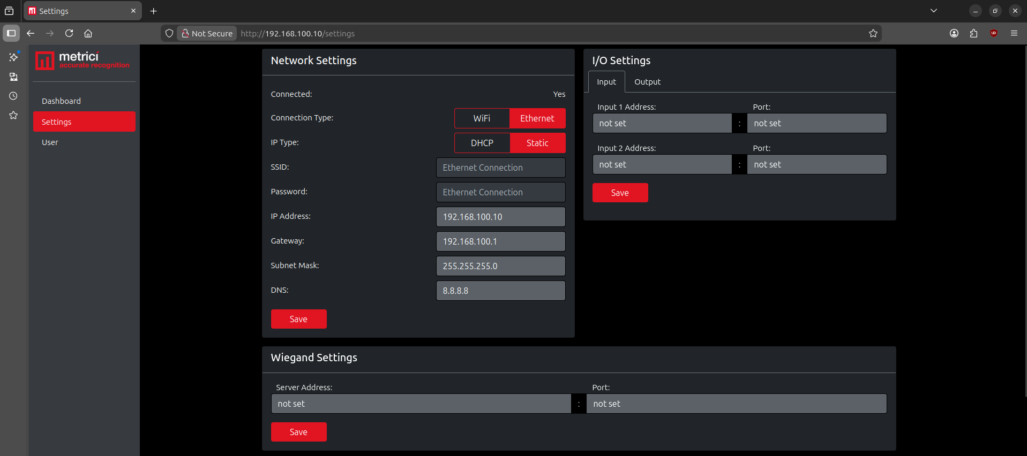Open the Firefox sidebar toggle icon

coord(11,33)
